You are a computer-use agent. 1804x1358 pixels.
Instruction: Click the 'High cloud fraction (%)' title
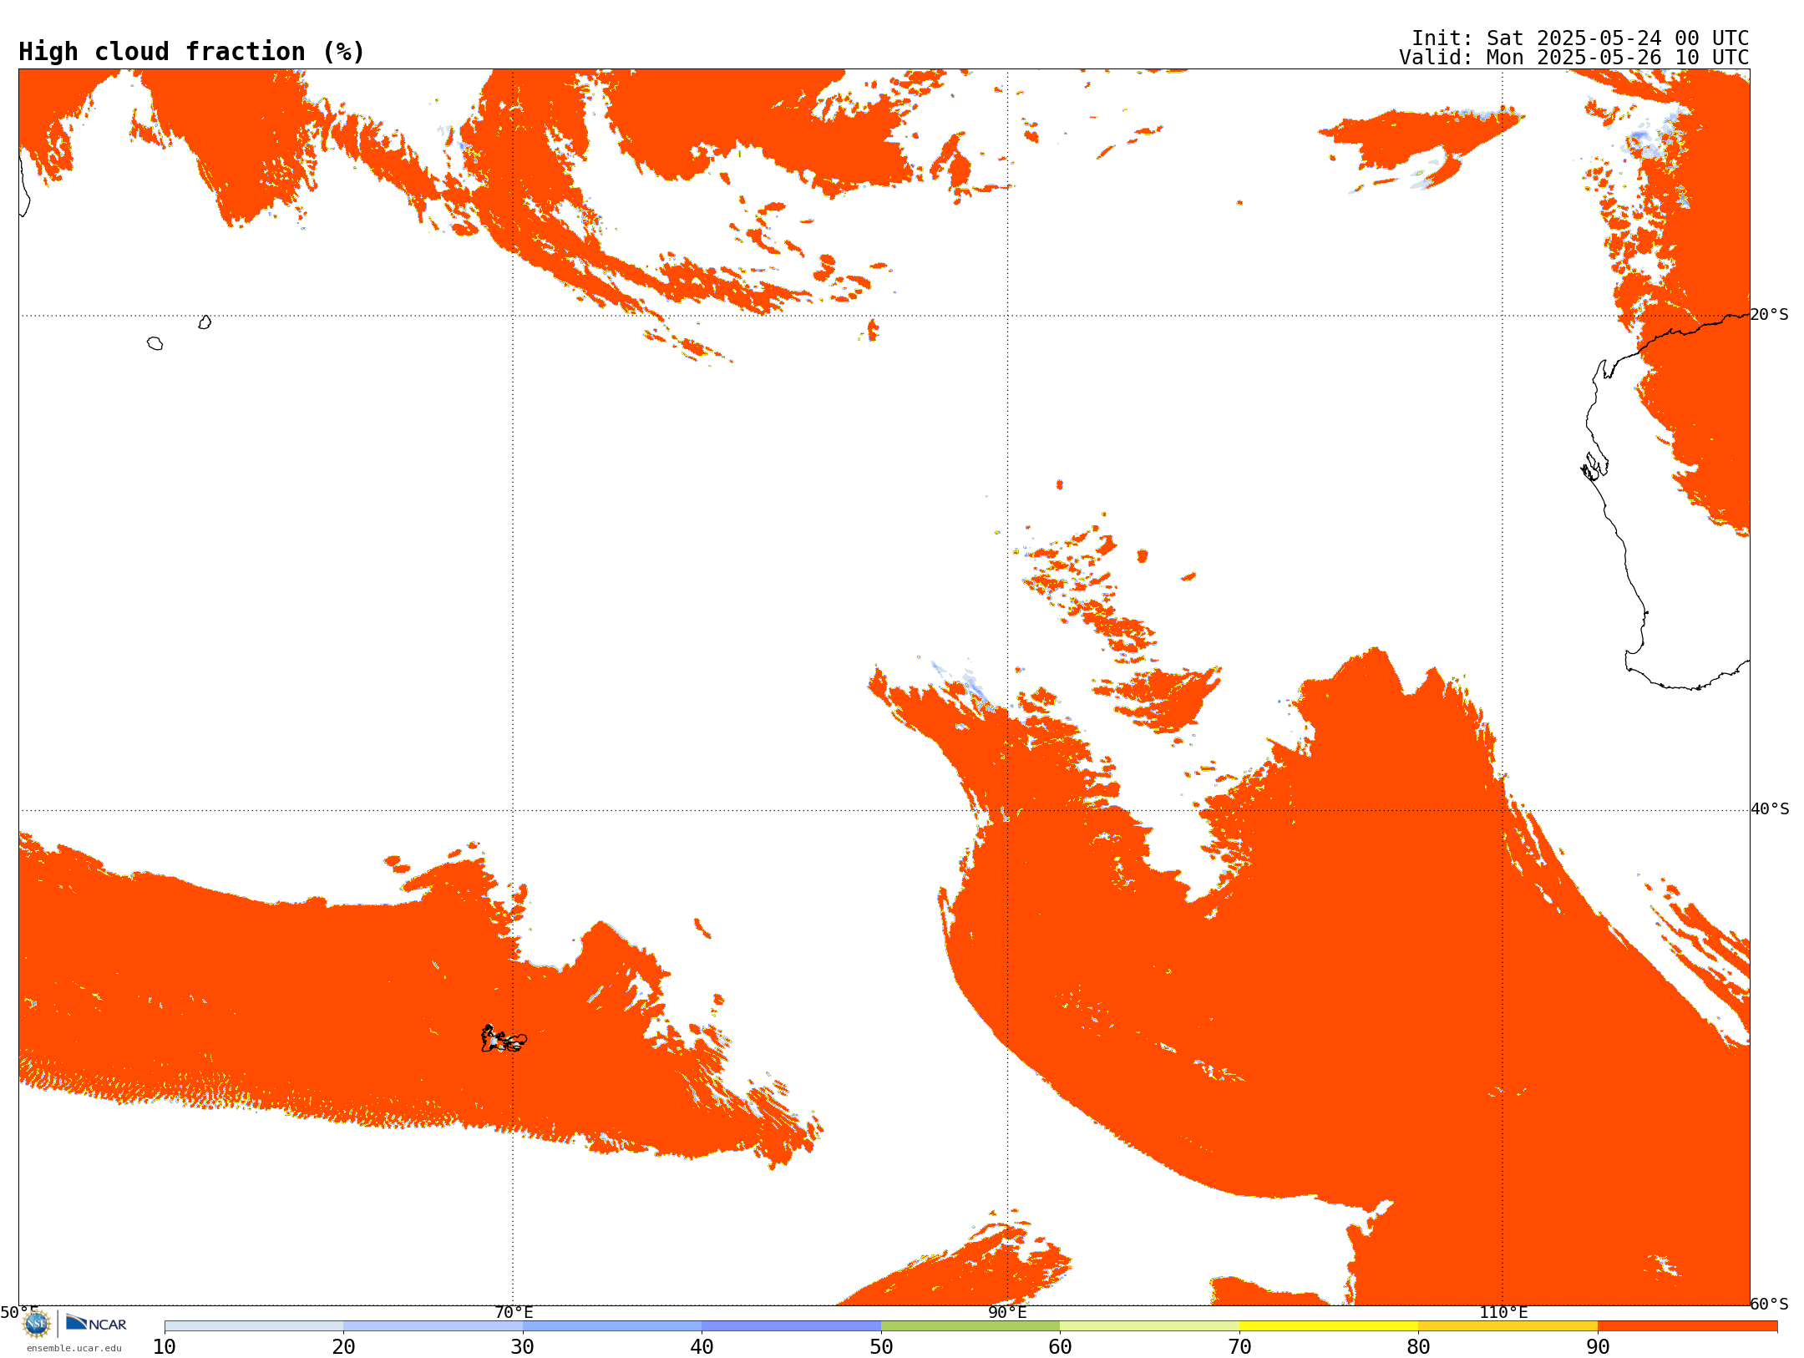pyautogui.click(x=192, y=52)
